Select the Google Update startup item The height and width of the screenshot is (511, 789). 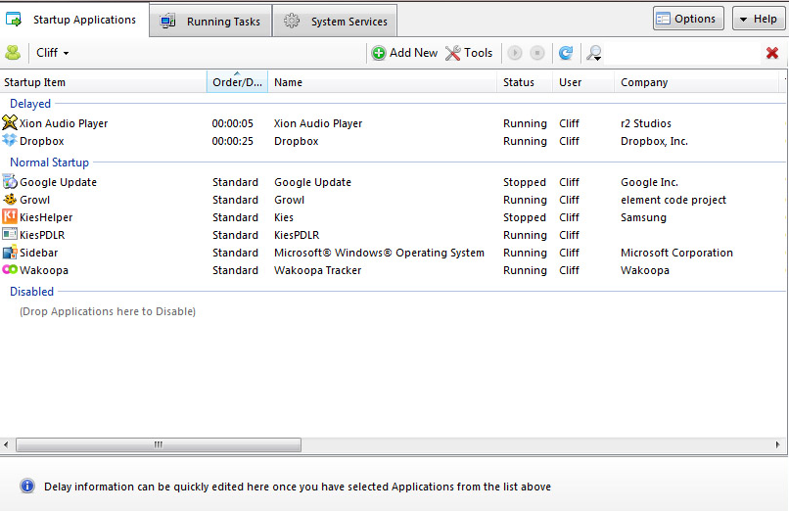coord(58,182)
